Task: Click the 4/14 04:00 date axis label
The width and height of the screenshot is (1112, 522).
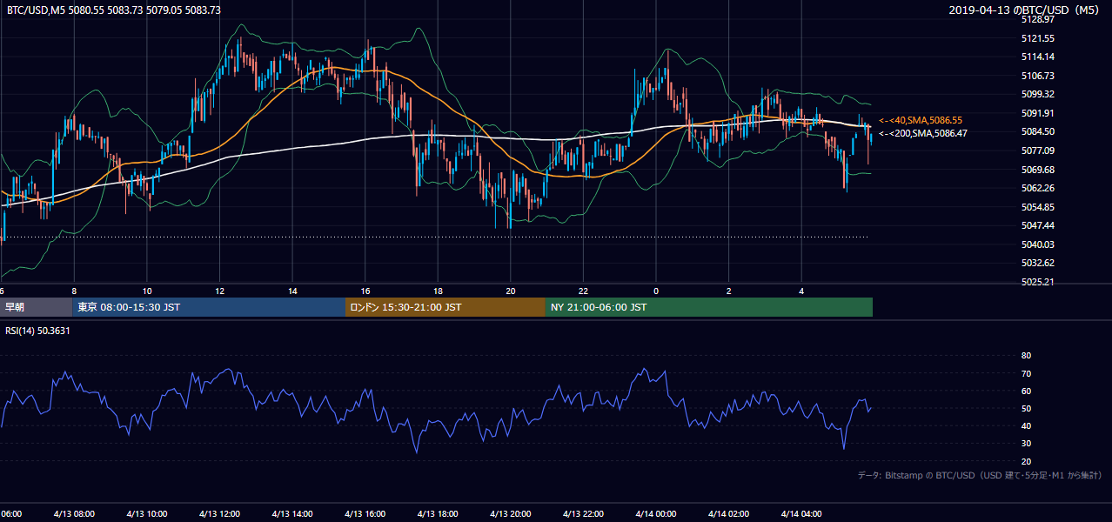Action: pyautogui.click(x=802, y=514)
